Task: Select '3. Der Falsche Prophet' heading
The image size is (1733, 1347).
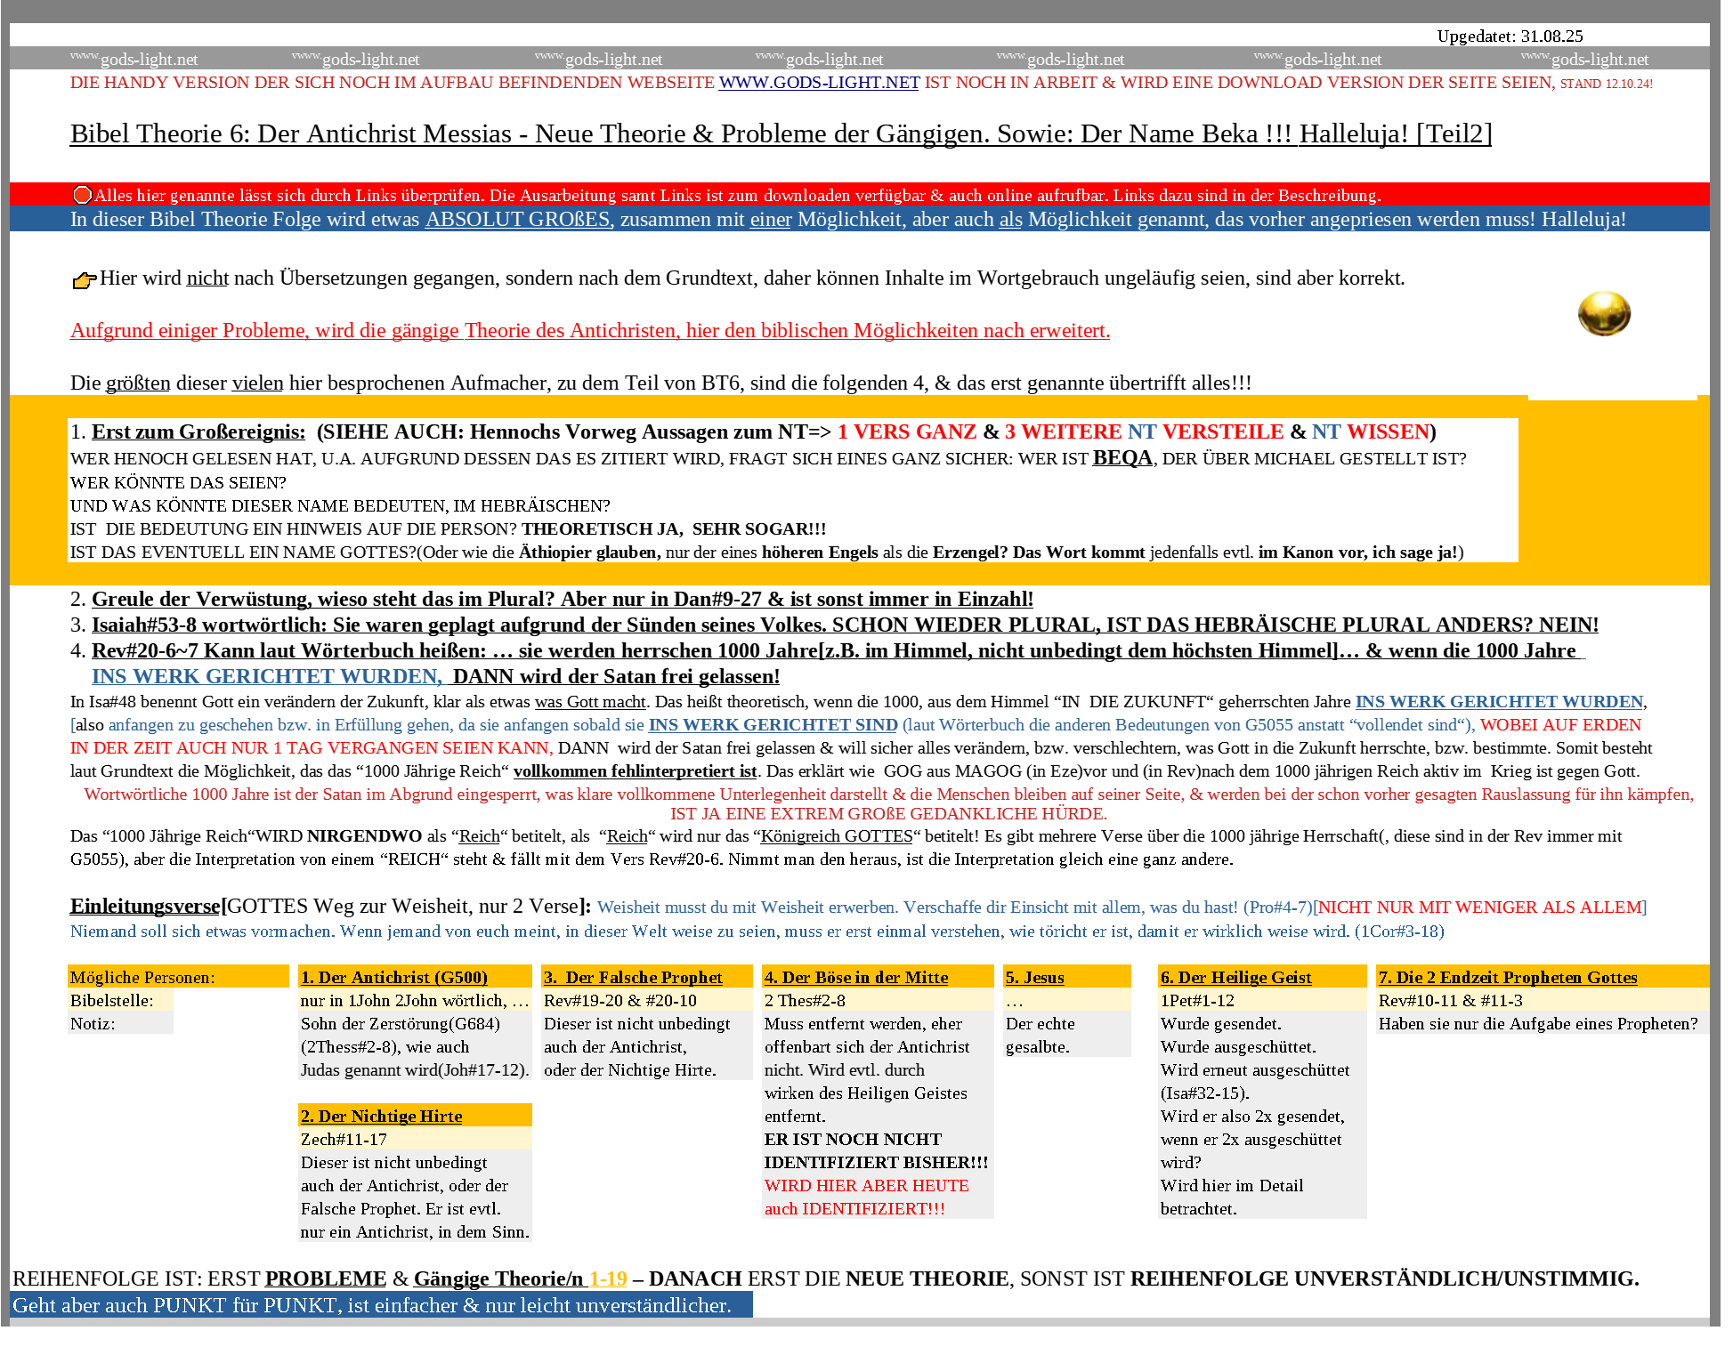Action: (633, 977)
